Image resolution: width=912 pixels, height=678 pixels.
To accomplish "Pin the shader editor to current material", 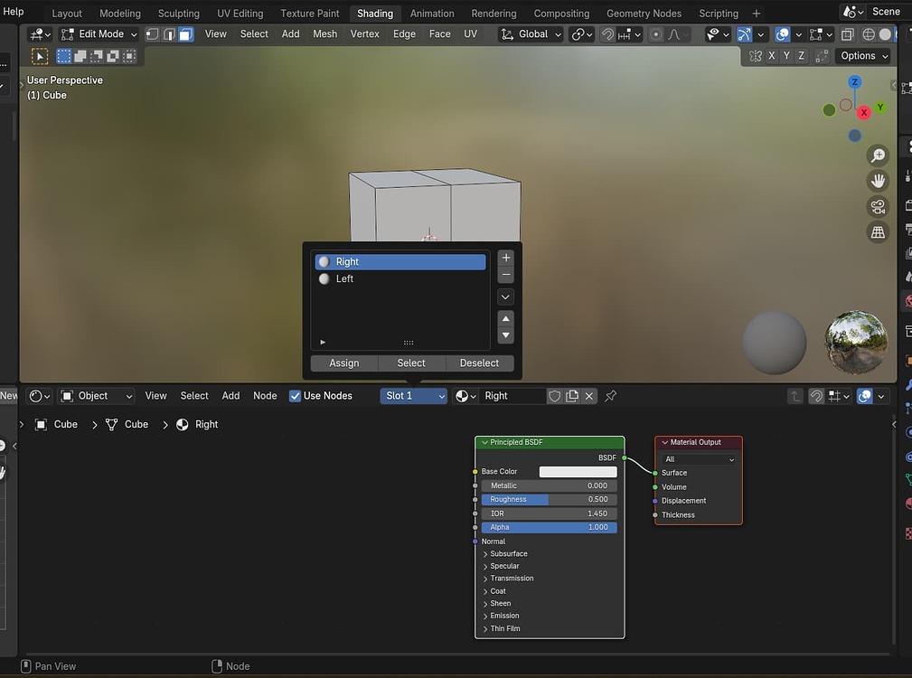I will coord(610,396).
